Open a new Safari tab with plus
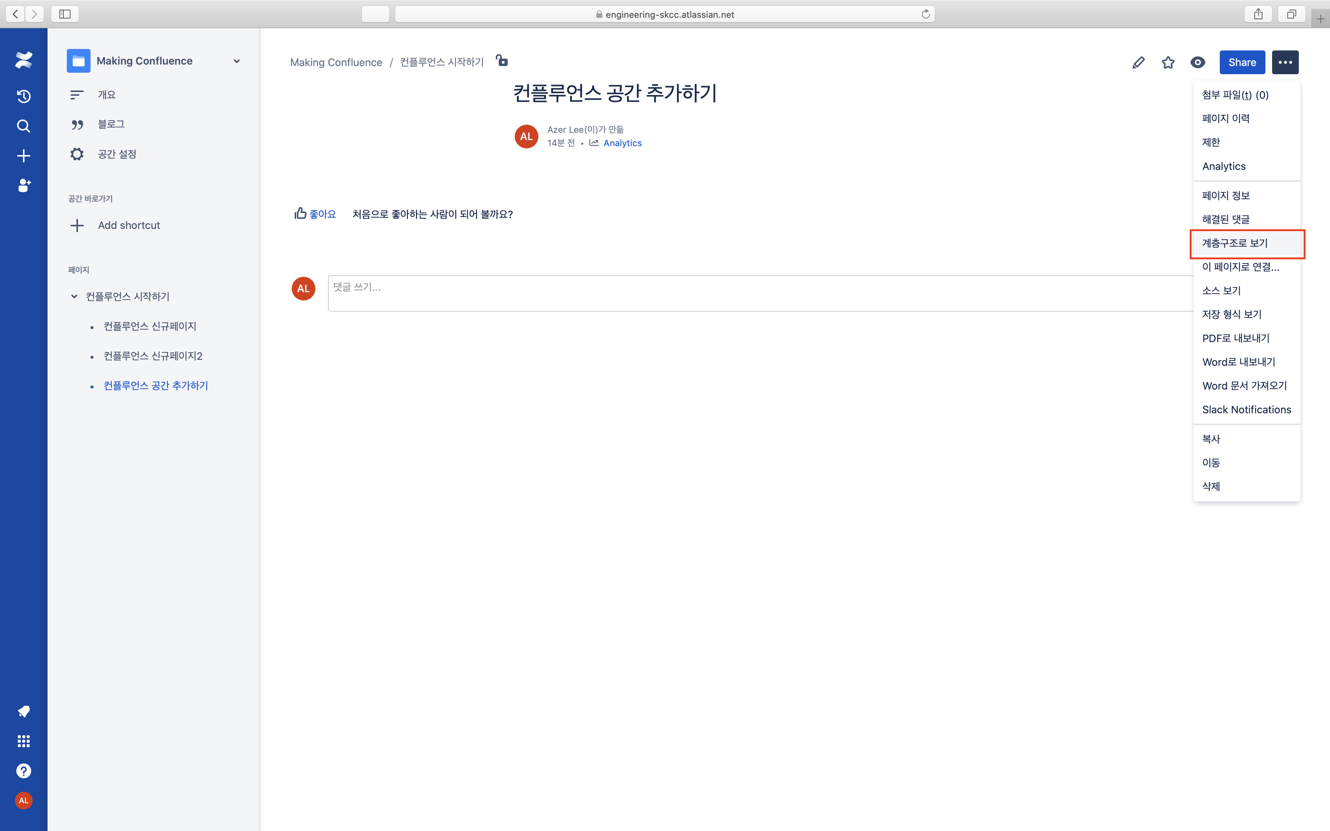This screenshot has width=1330, height=831. click(1320, 19)
